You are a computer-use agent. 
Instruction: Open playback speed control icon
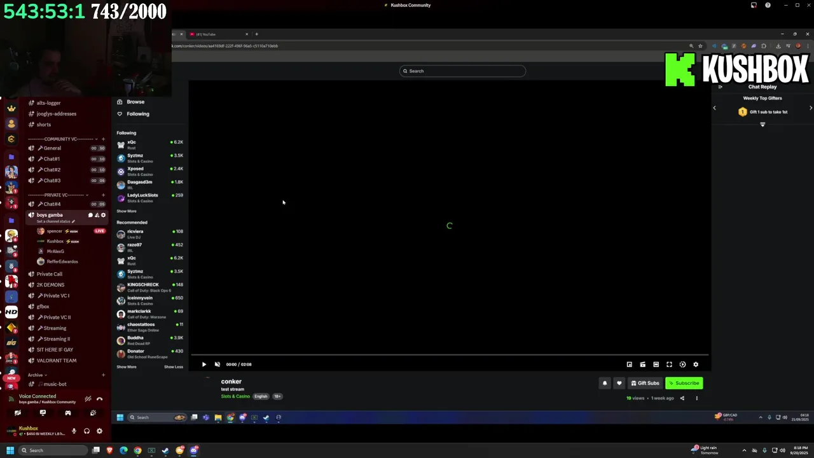click(682, 364)
